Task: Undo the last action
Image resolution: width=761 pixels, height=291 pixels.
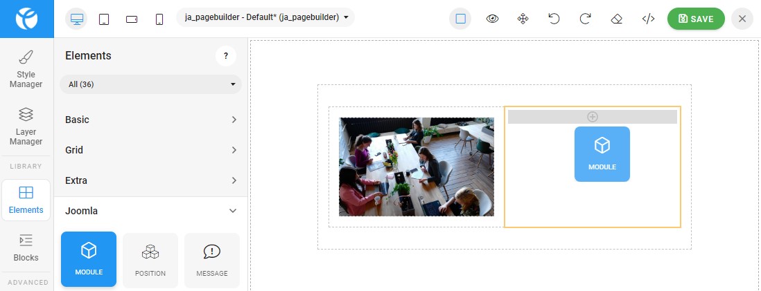Action: click(554, 19)
